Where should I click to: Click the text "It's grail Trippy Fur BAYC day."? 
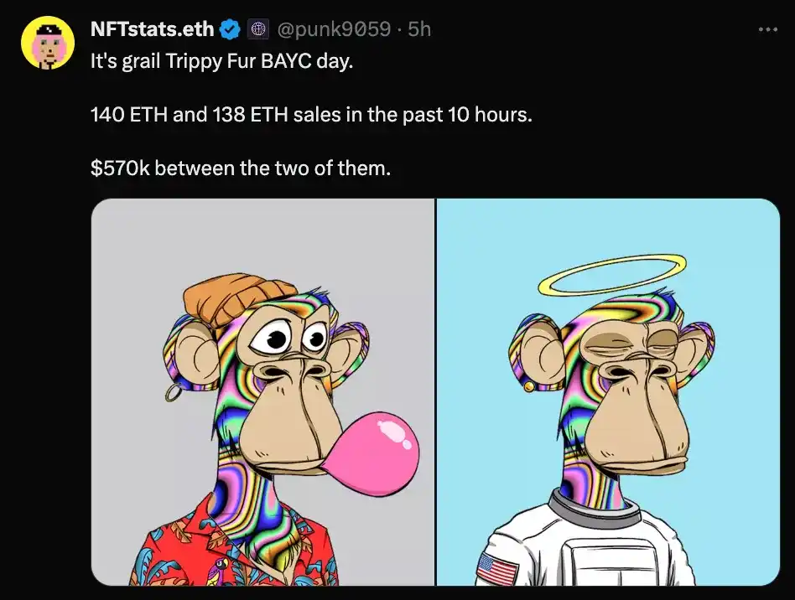point(221,64)
